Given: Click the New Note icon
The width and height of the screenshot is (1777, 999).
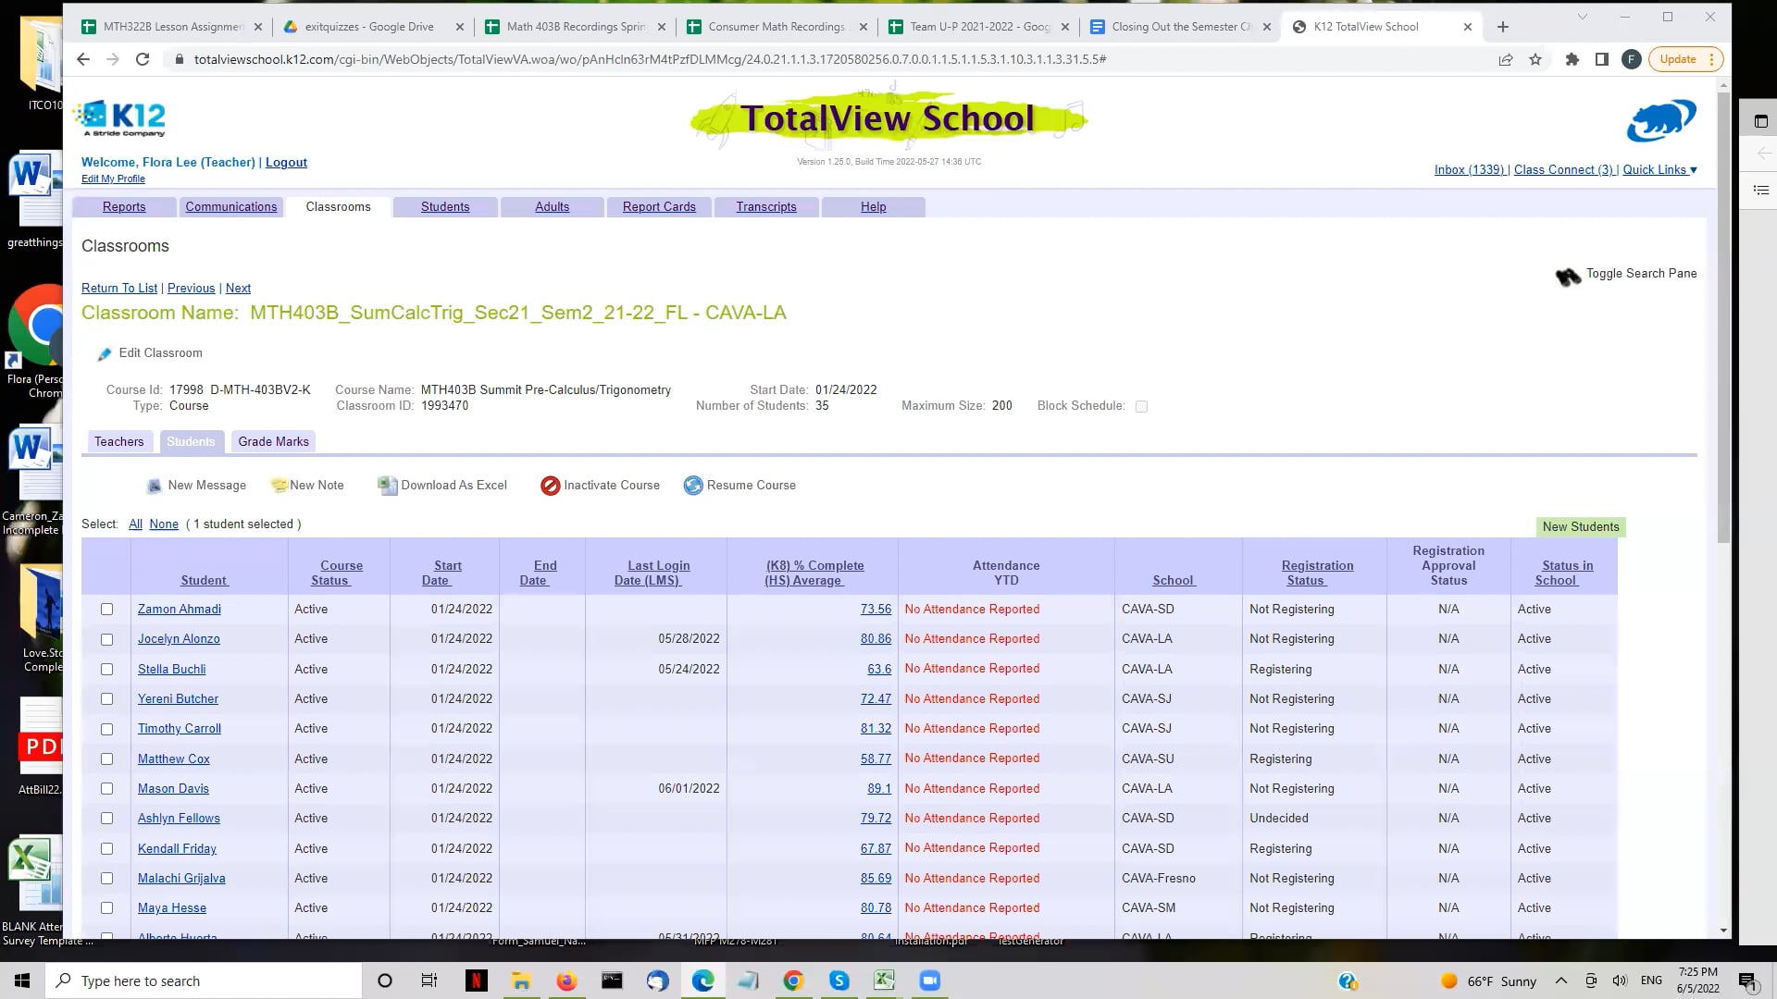Looking at the screenshot, I should [278, 485].
